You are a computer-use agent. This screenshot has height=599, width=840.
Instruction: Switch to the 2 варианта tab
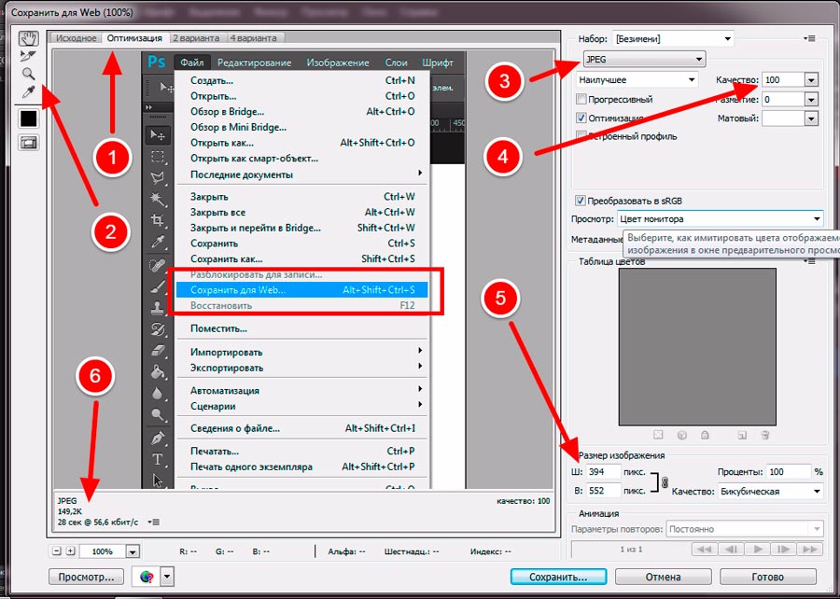[196, 38]
